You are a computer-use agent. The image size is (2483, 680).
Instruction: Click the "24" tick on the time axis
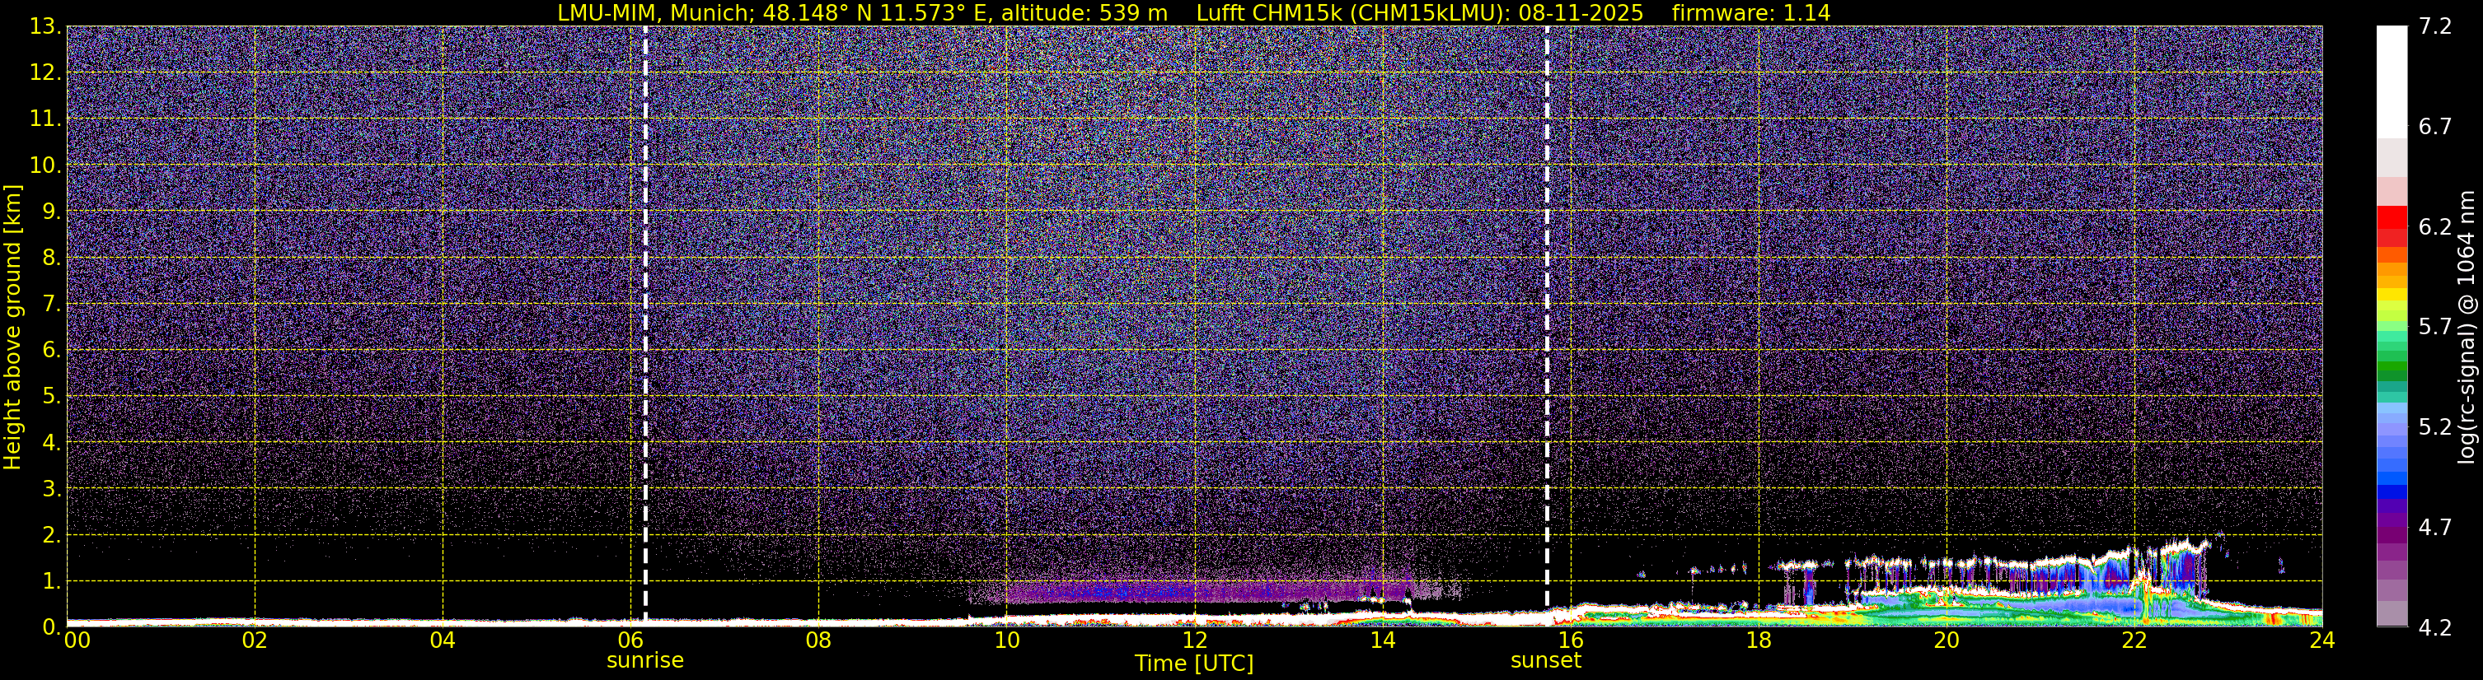(x=2322, y=640)
